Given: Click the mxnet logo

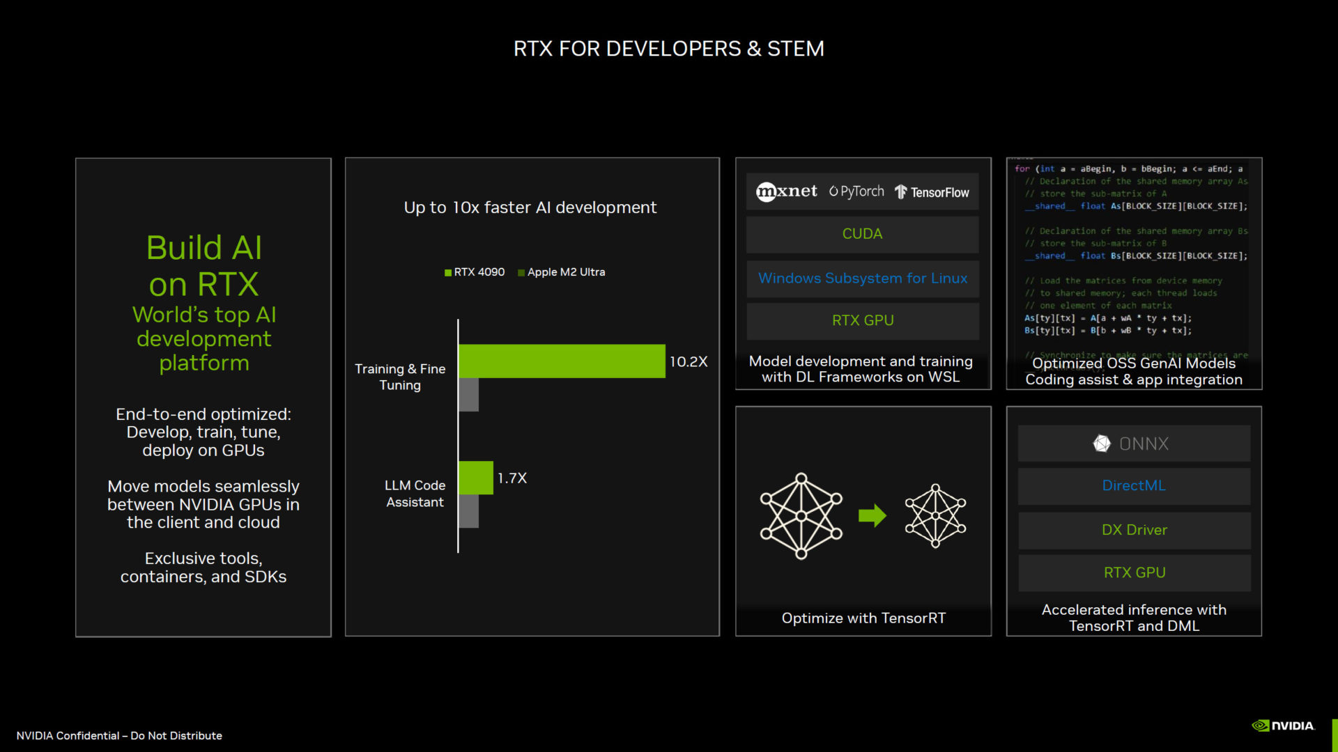Looking at the screenshot, I should click(786, 191).
